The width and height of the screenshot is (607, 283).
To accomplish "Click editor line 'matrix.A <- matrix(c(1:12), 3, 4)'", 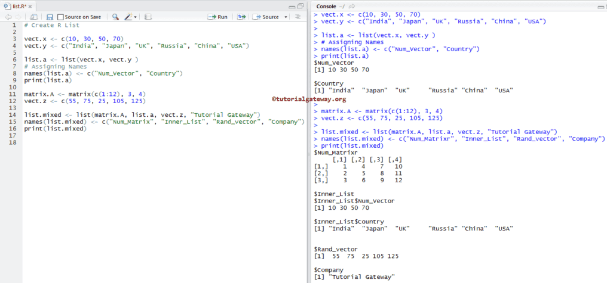I will click(x=85, y=94).
